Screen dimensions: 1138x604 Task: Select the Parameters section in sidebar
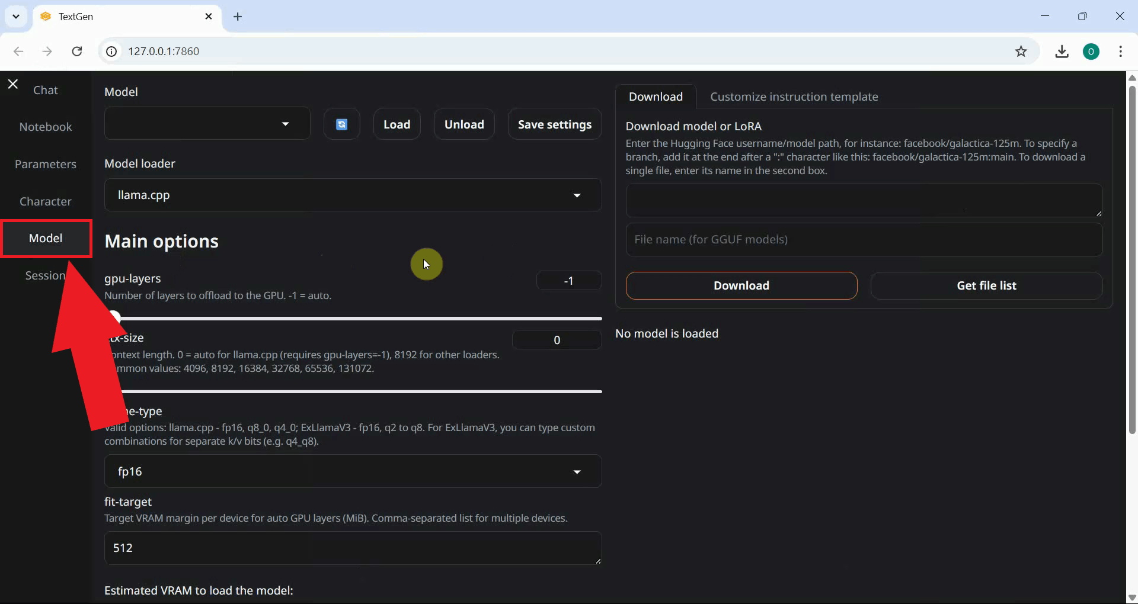coord(46,164)
